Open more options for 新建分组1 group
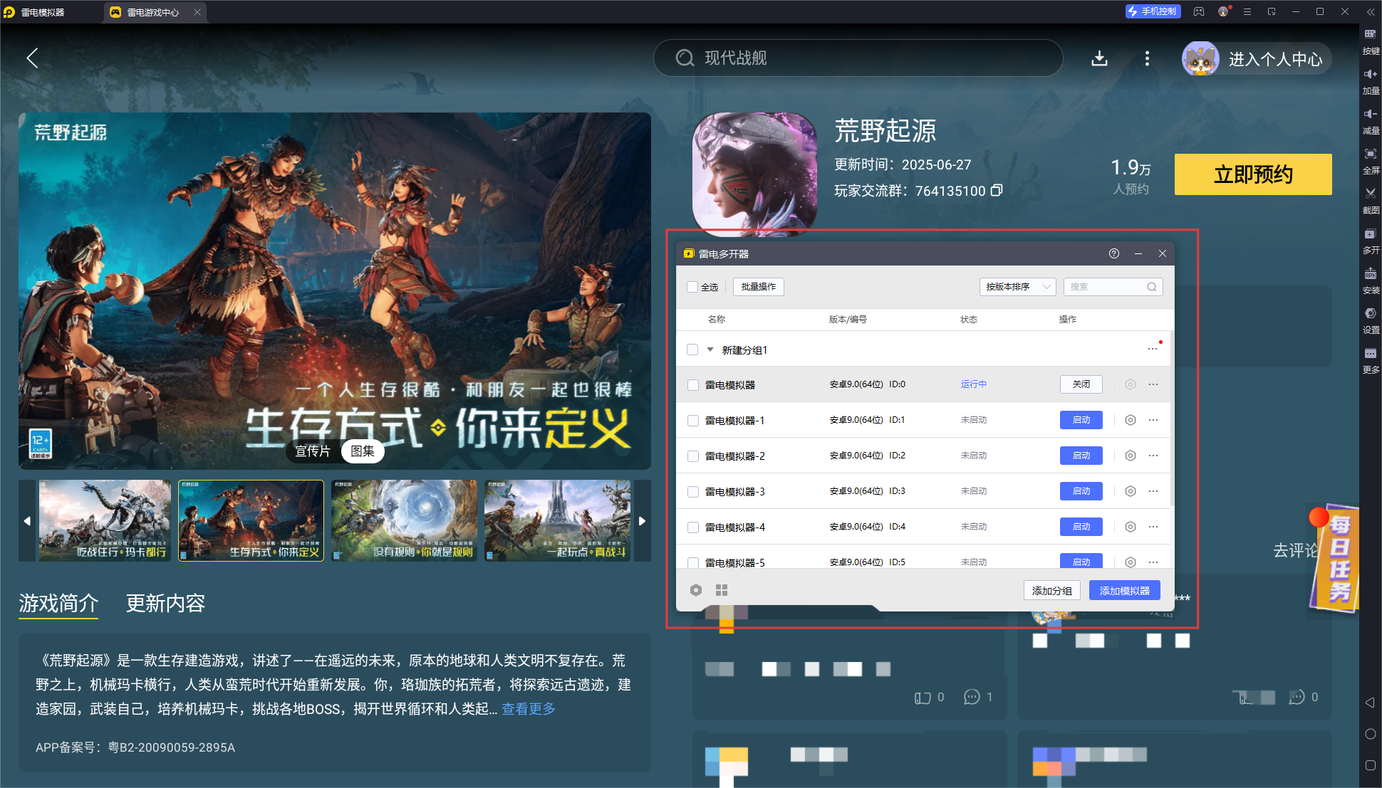The image size is (1382, 788). coord(1153,349)
